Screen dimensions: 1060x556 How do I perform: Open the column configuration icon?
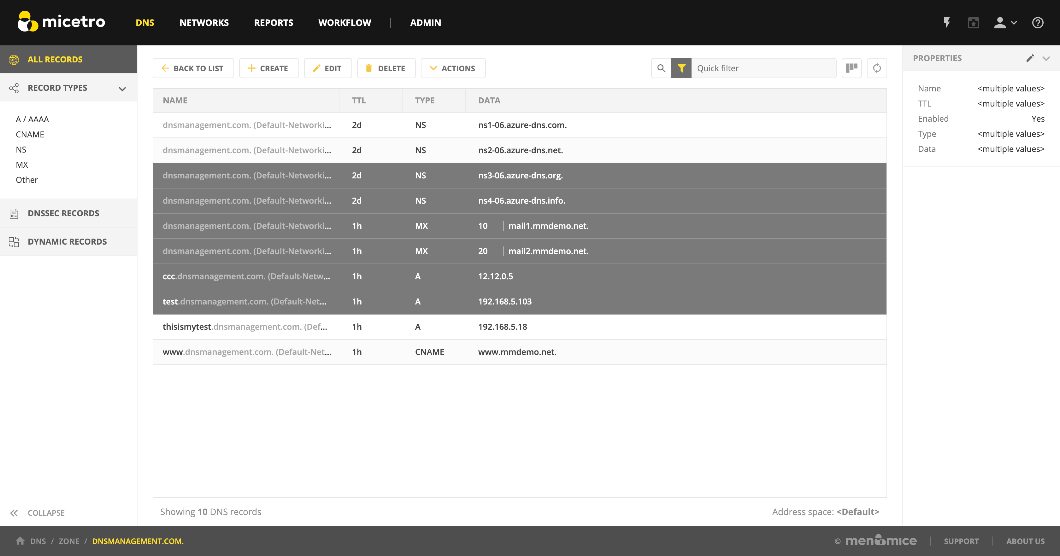(x=852, y=68)
